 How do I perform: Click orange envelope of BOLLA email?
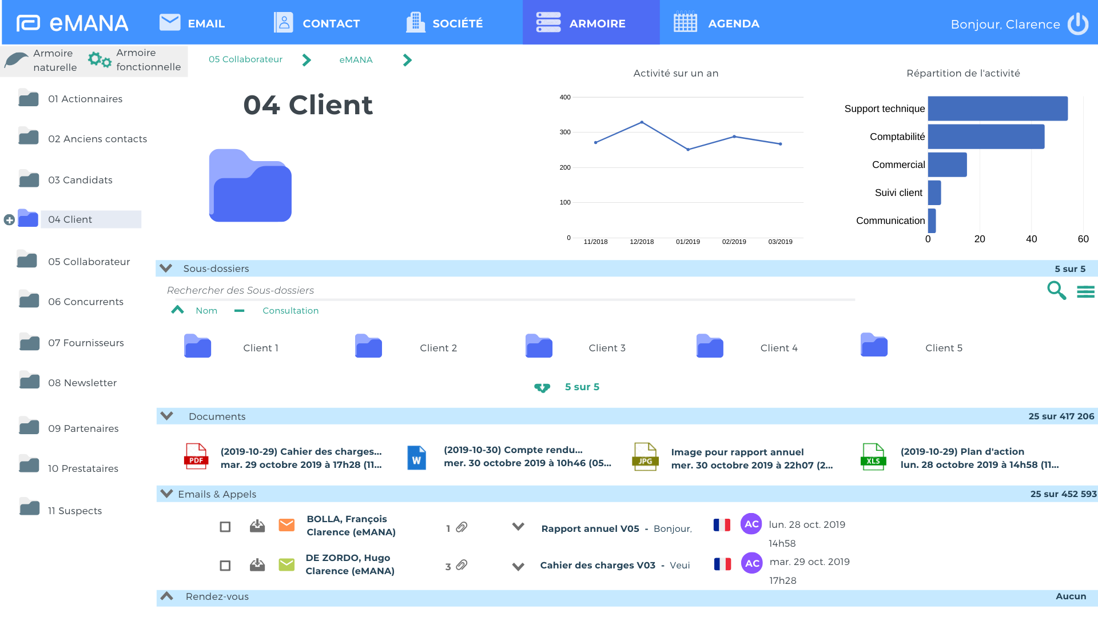click(x=287, y=525)
